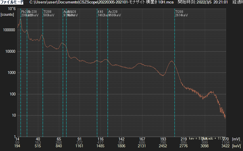Click the 1485 keV x-axis tick value
Screen dimensions: 243x151
tap(101, 146)
